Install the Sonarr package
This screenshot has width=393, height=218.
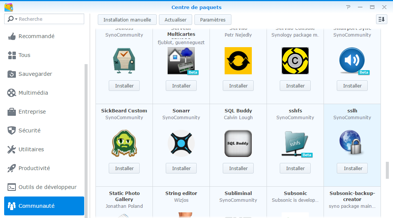click(181, 168)
